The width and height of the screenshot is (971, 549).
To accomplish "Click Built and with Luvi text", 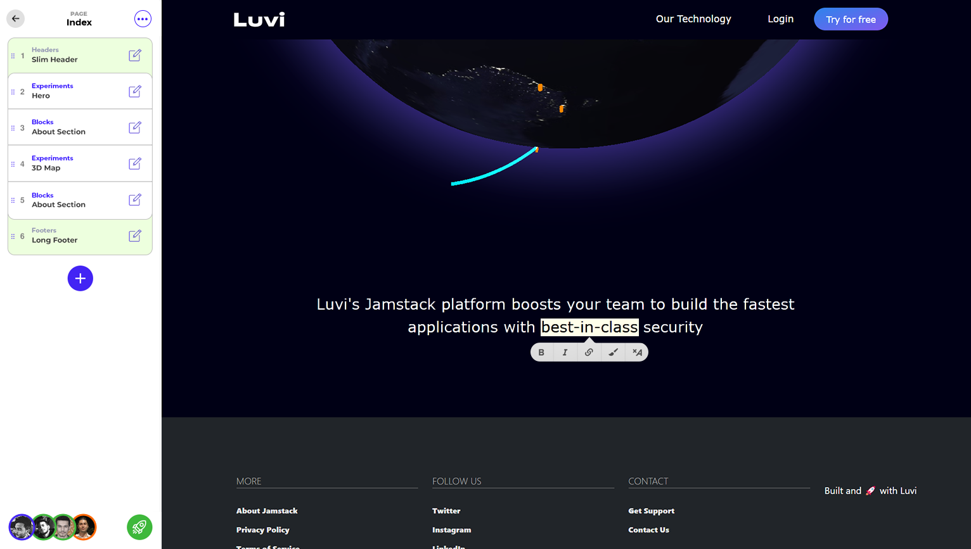I will click(870, 491).
